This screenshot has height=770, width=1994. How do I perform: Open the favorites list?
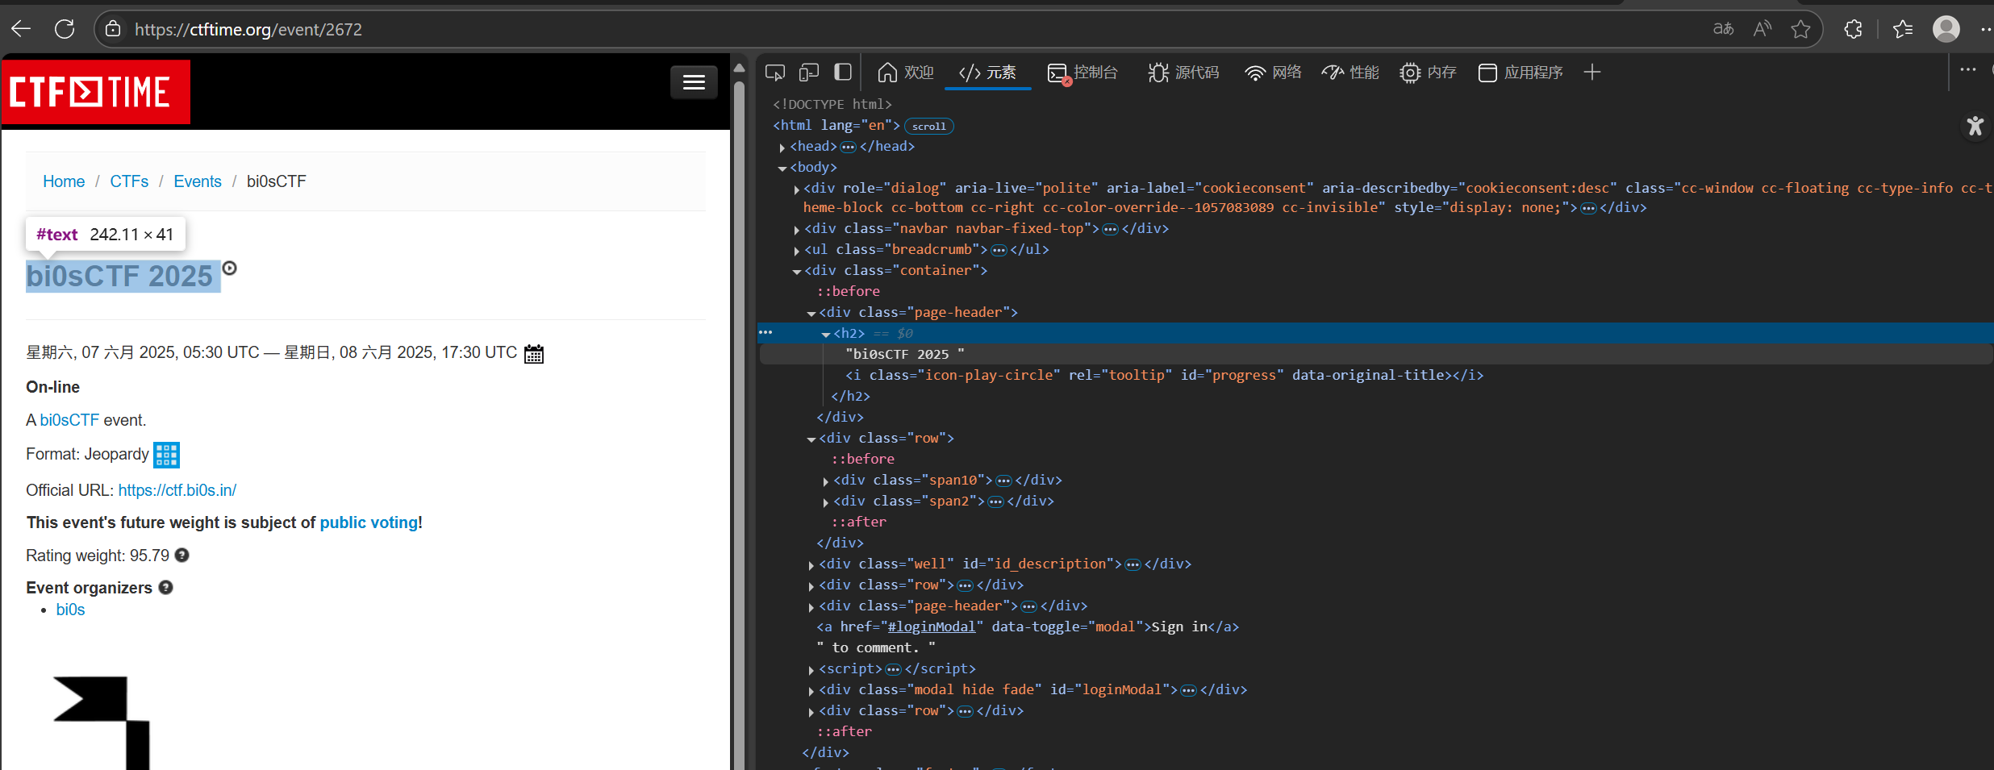tap(1903, 29)
